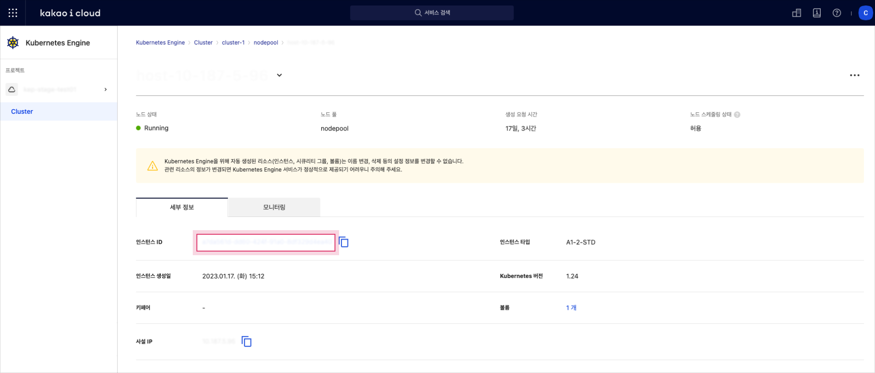Click the 허용 scheduling status value
Image resolution: width=875 pixels, height=373 pixels.
point(695,129)
